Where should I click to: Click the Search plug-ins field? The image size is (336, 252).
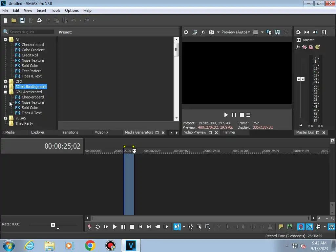coord(31,32)
